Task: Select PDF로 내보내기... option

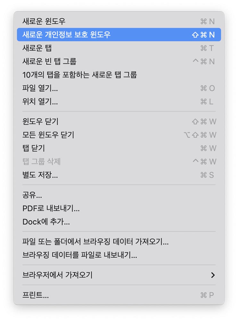Action: click(x=119, y=208)
